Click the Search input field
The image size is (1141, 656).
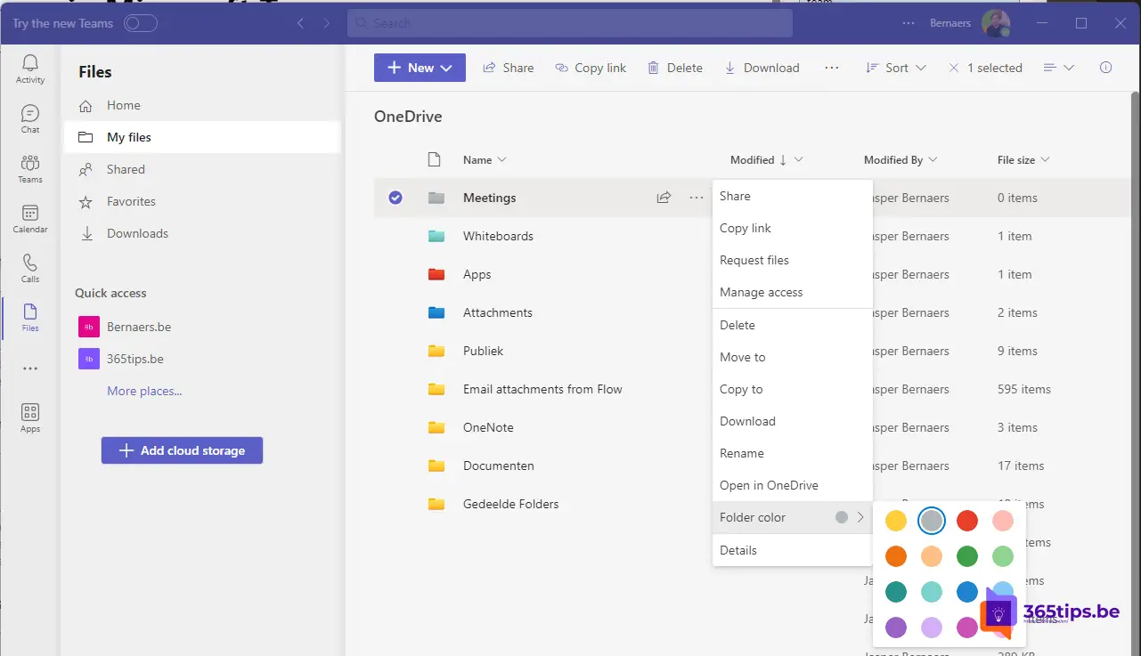(x=570, y=23)
